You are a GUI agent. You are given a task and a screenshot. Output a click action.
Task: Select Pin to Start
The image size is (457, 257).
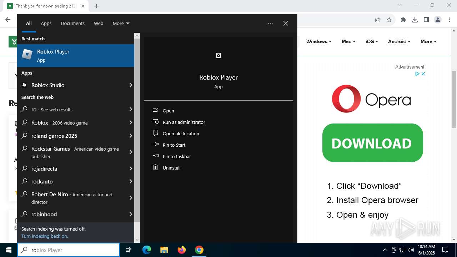174,145
